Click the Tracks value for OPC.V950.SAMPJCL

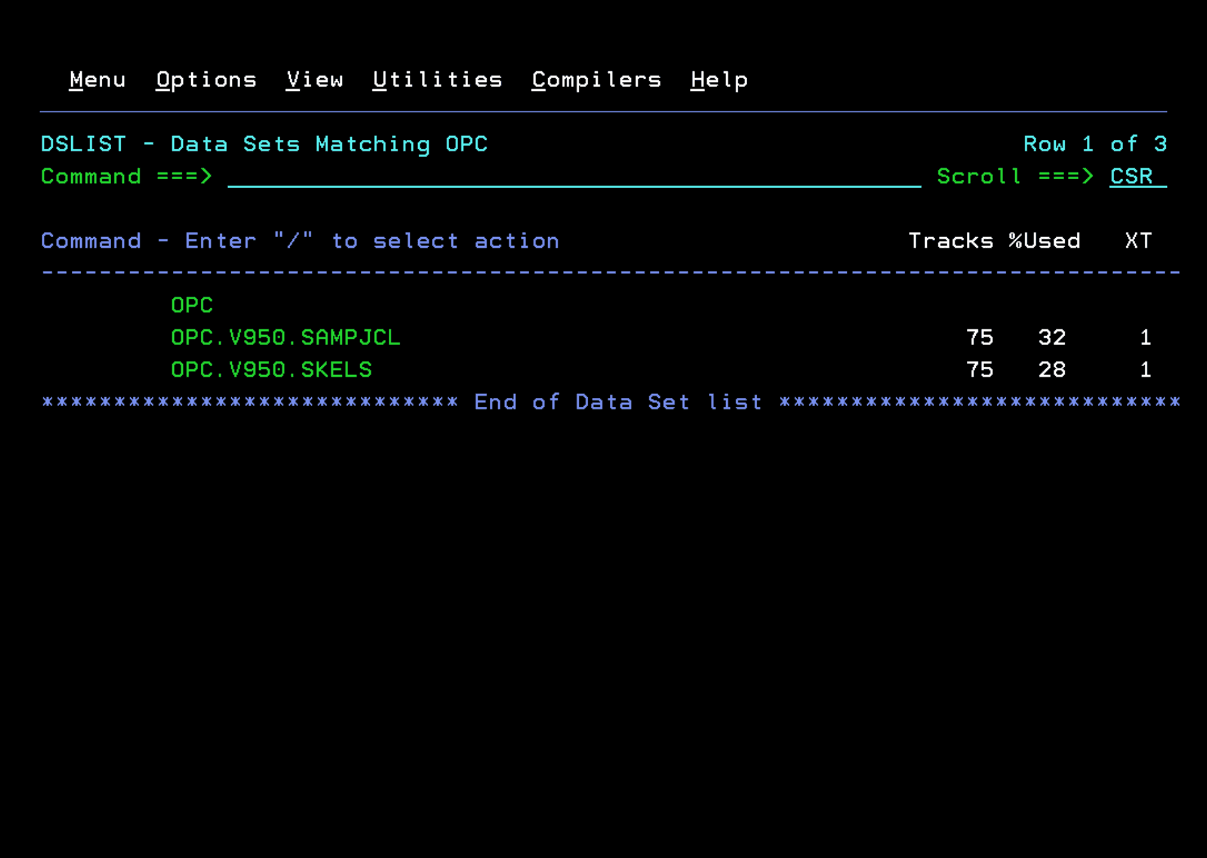(979, 338)
